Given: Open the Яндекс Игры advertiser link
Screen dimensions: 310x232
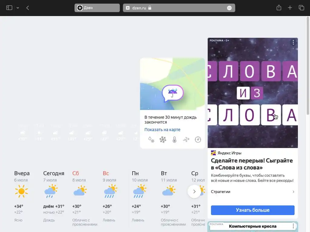Looking at the screenshot, I should pyautogui.click(x=229, y=153).
